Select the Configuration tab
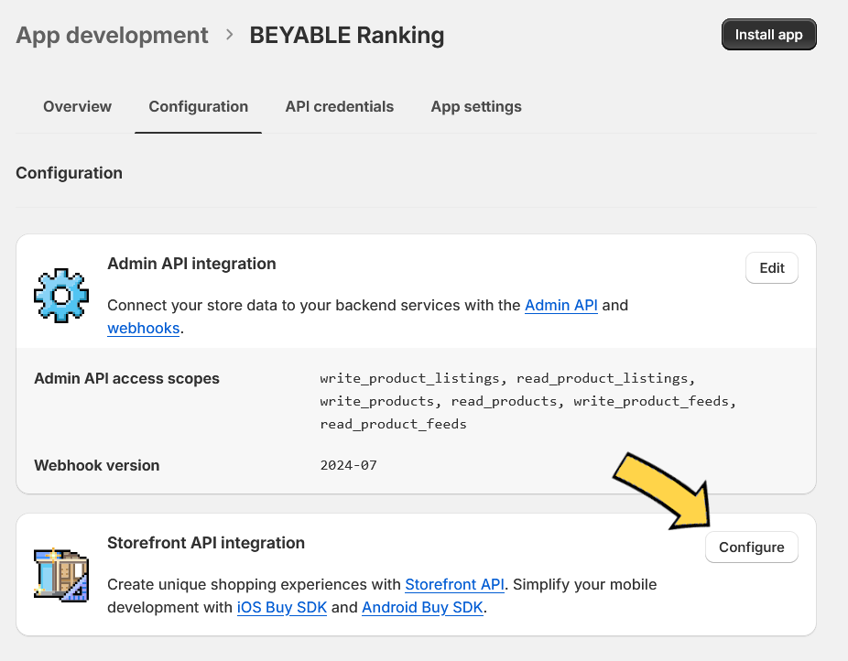 [x=199, y=106]
